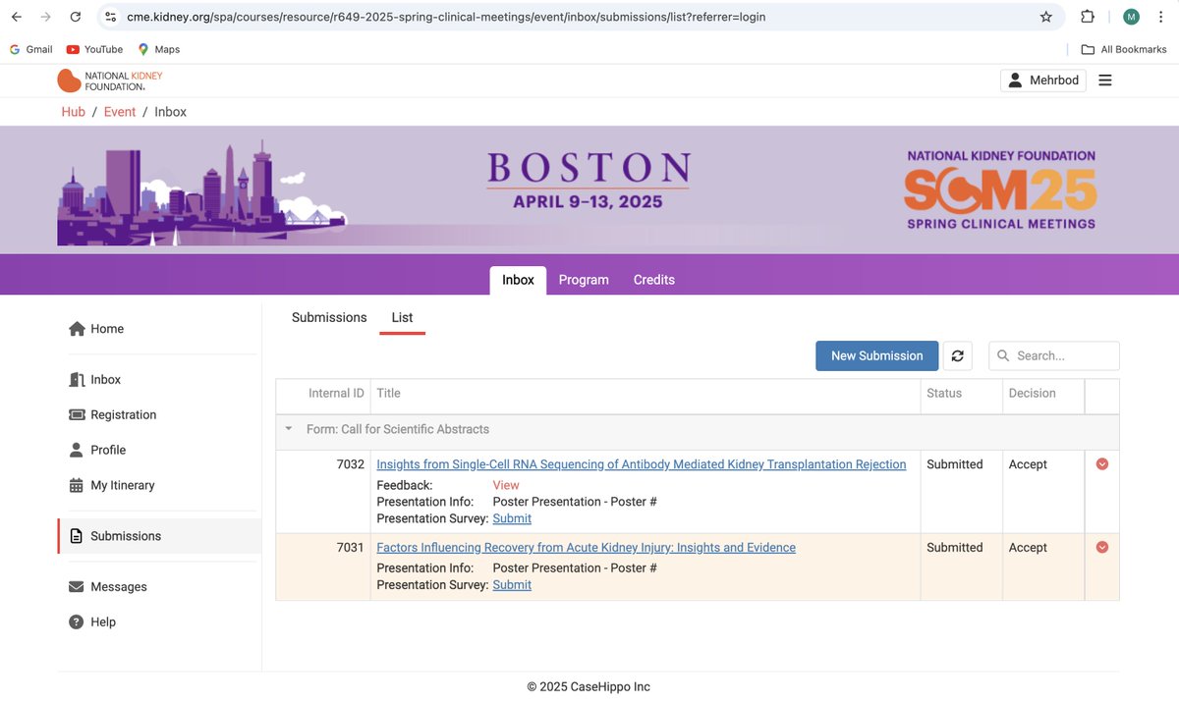Switch to the Inbox tab
Screen dimensions: 1179x702
518,280
